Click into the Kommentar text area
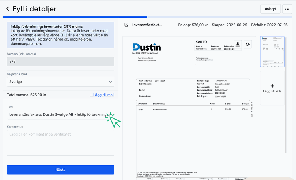Screen dimensions: 296x180 click(60, 143)
